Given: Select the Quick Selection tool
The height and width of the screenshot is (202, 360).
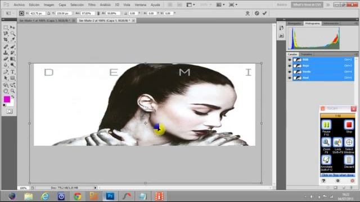Looking at the screenshot, I should pos(12,34).
